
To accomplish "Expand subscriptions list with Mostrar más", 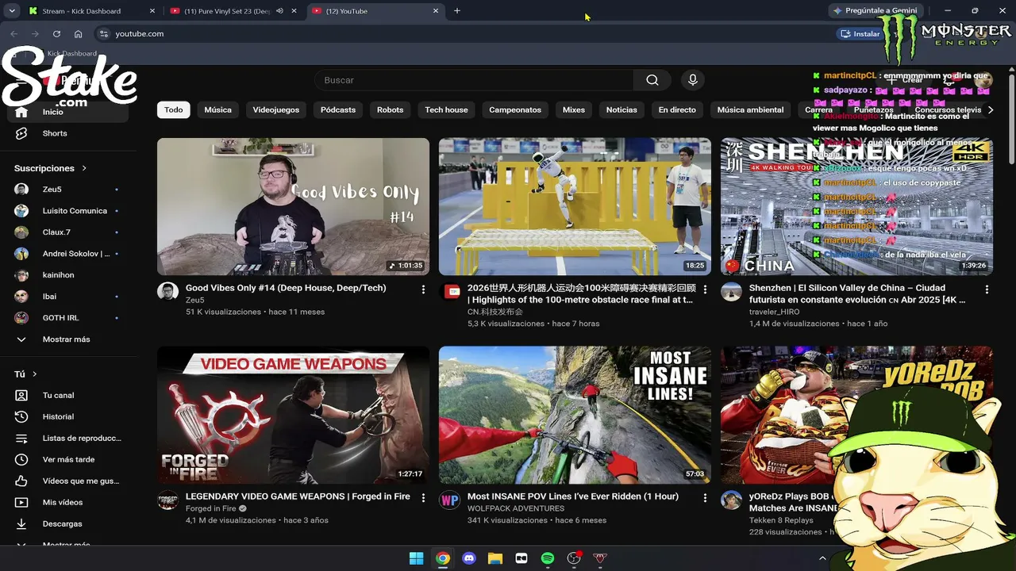I will point(67,339).
